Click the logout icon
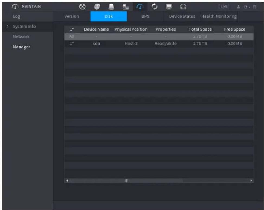 (247, 7)
